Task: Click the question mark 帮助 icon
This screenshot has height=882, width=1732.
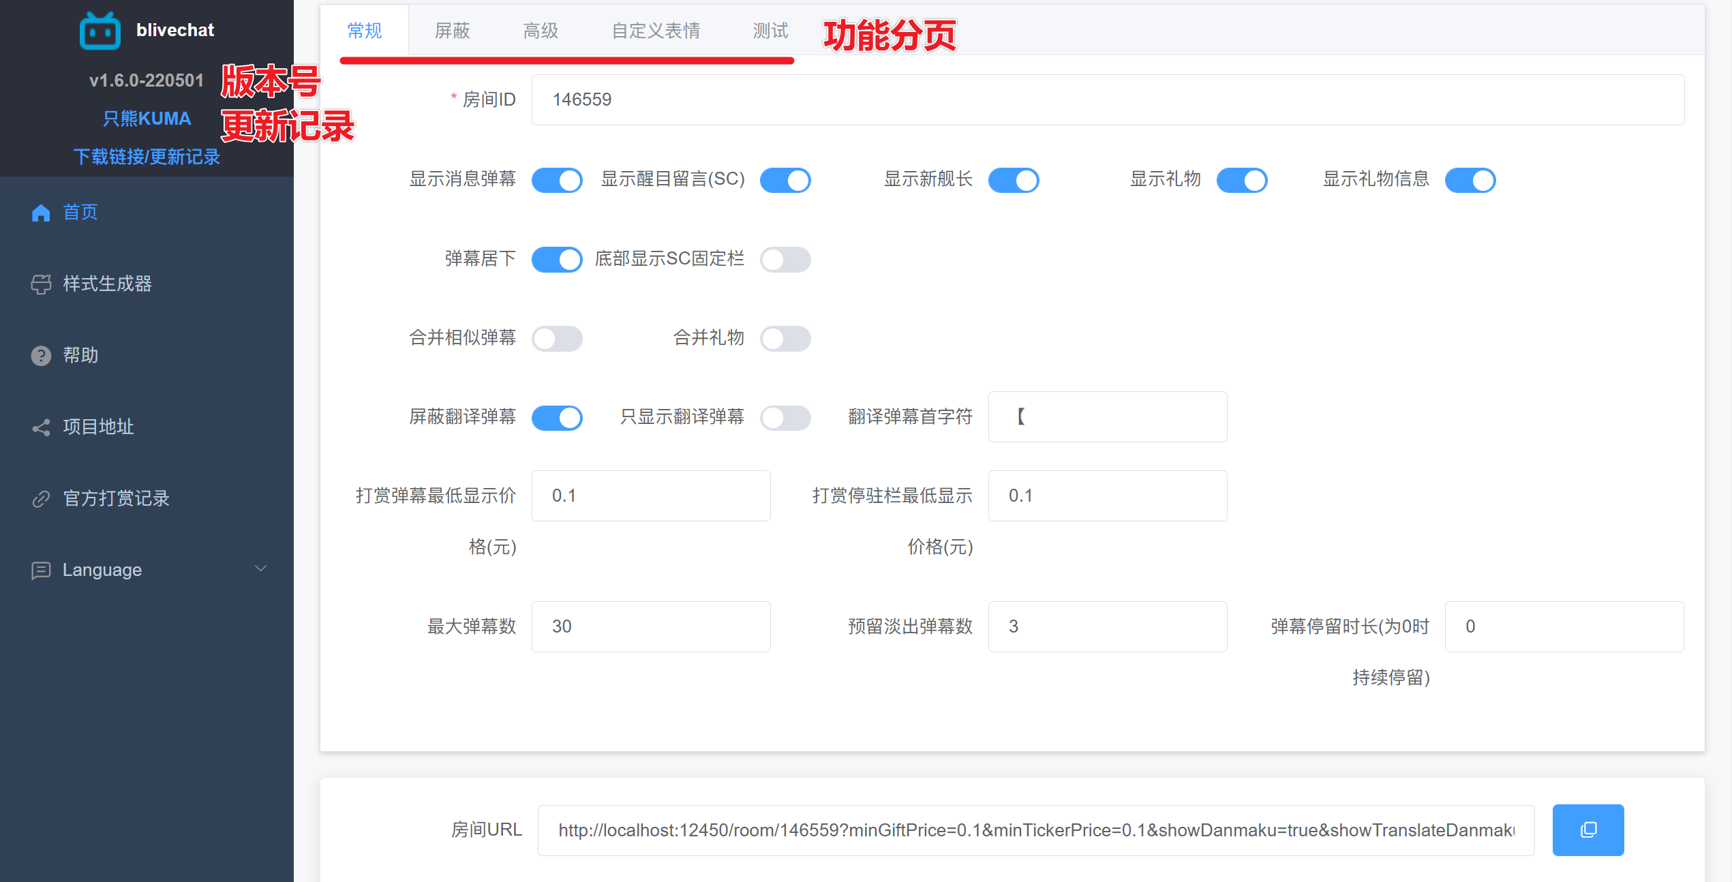Action: (x=41, y=356)
